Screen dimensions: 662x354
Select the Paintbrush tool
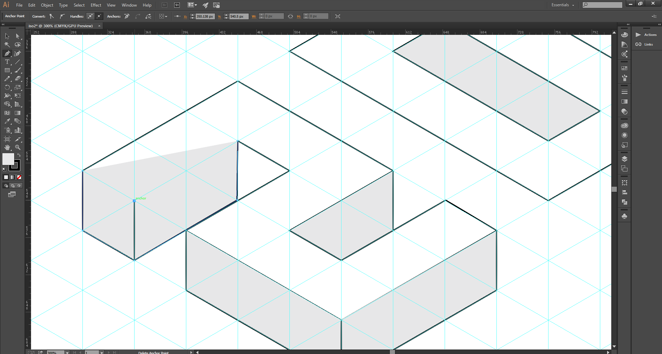tap(18, 70)
